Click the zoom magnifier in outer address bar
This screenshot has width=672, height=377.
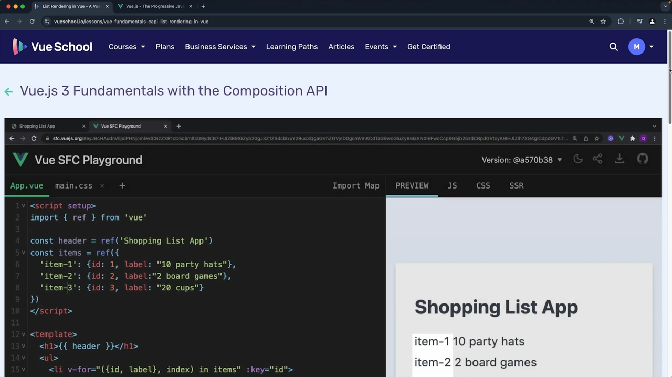[592, 22]
